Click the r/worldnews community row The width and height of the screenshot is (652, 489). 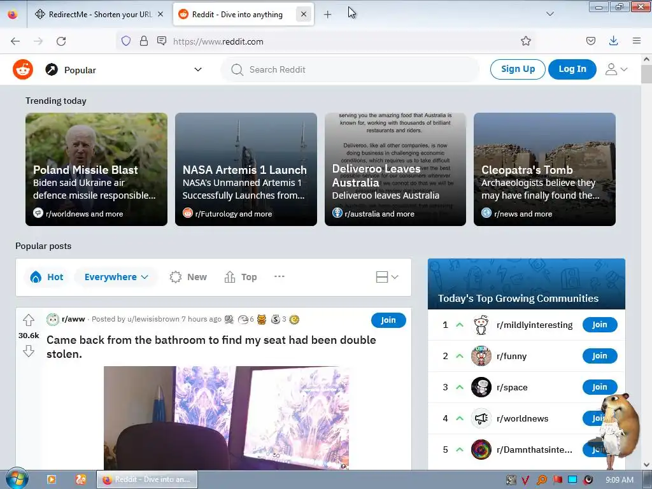coord(527,418)
